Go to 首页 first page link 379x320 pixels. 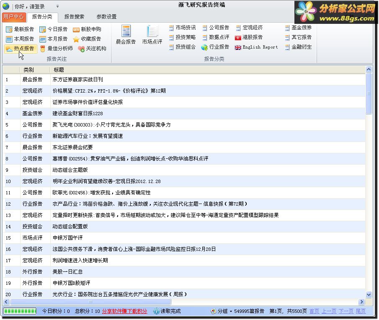(314, 311)
